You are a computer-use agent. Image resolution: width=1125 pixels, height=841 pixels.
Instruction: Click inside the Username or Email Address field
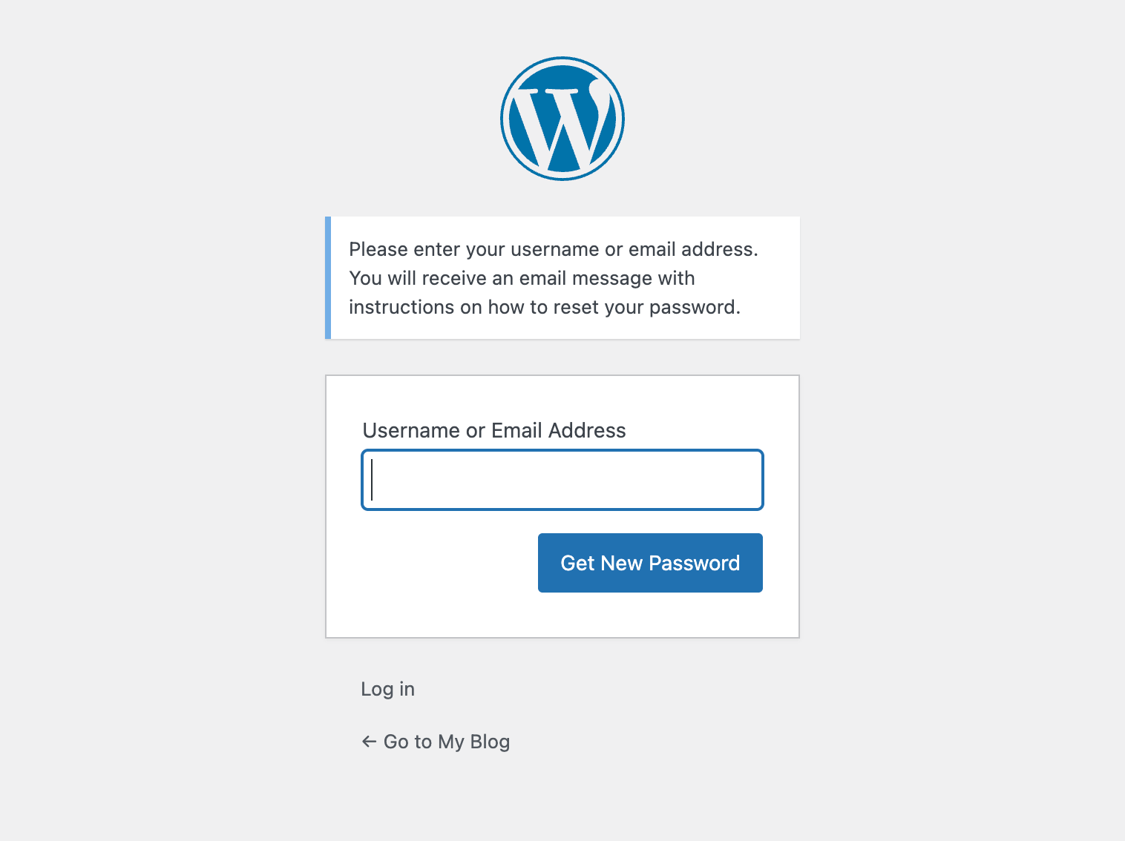pyautogui.click(x=562, y=480)
